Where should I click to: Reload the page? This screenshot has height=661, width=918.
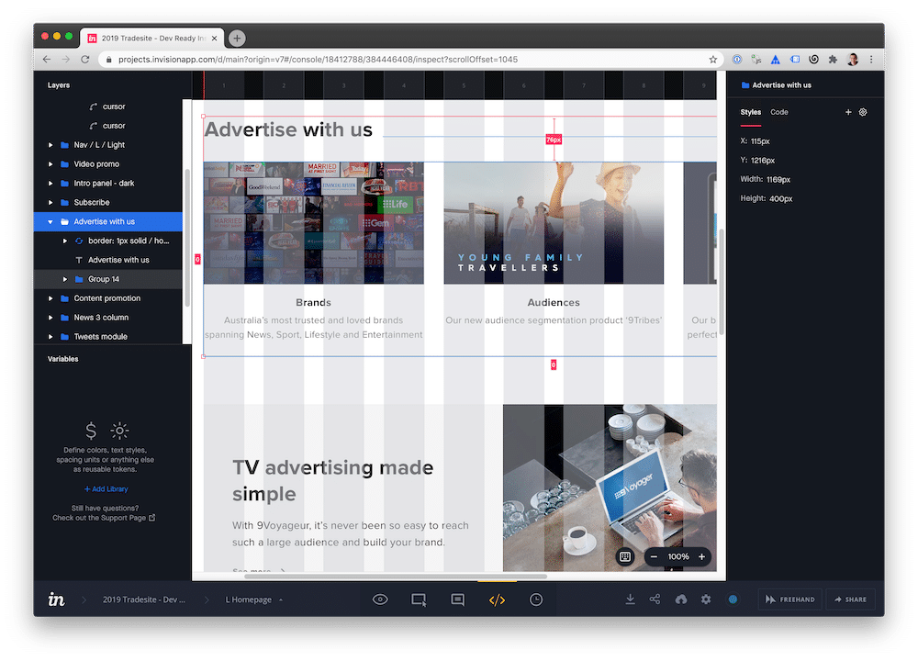84,59
